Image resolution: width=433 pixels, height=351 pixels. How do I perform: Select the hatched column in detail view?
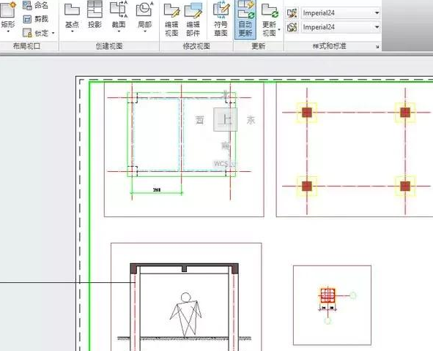[x=327, y=295]
